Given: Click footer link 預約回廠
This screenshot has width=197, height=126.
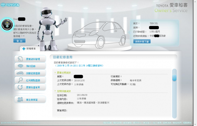Looking at the screenshot, I should pyautogui.click(x=107, y=123).
